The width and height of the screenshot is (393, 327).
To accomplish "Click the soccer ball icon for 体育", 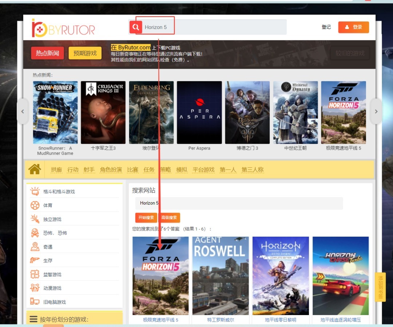I will 35,205.
